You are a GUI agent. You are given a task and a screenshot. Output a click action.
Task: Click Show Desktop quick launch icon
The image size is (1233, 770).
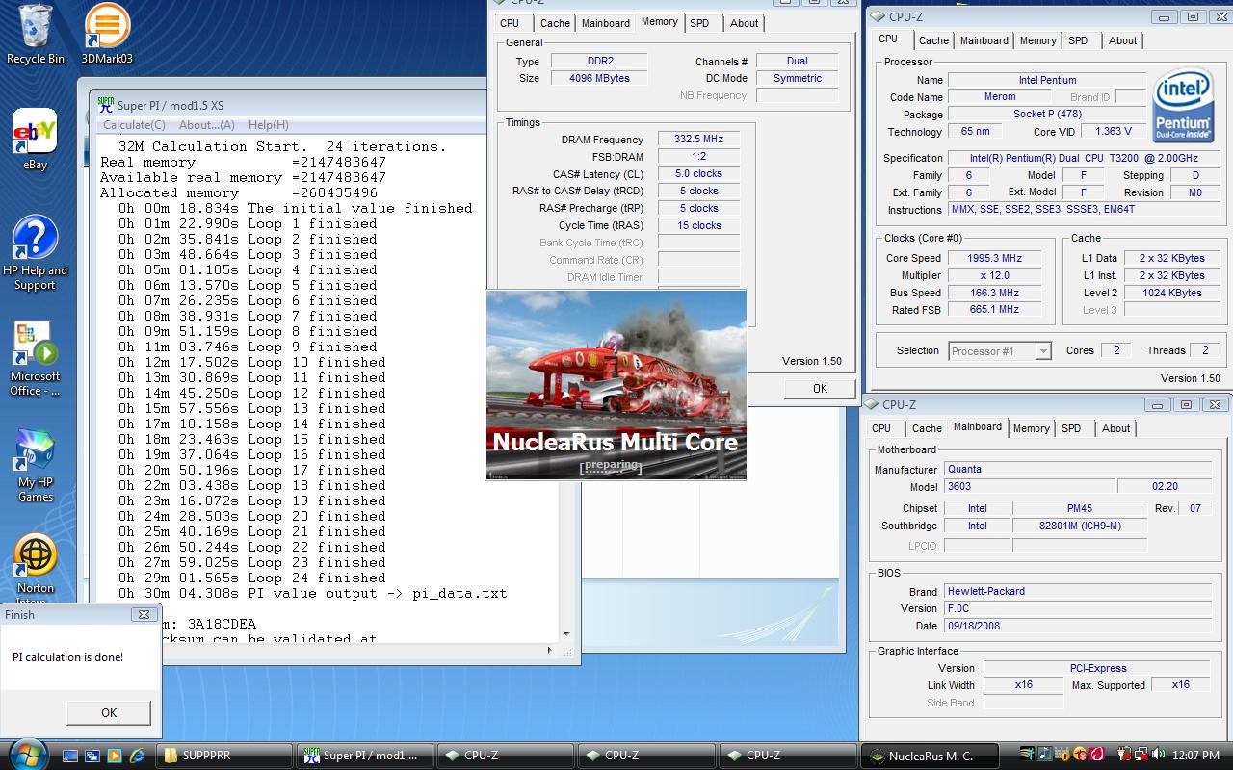(x=70, y=756)
